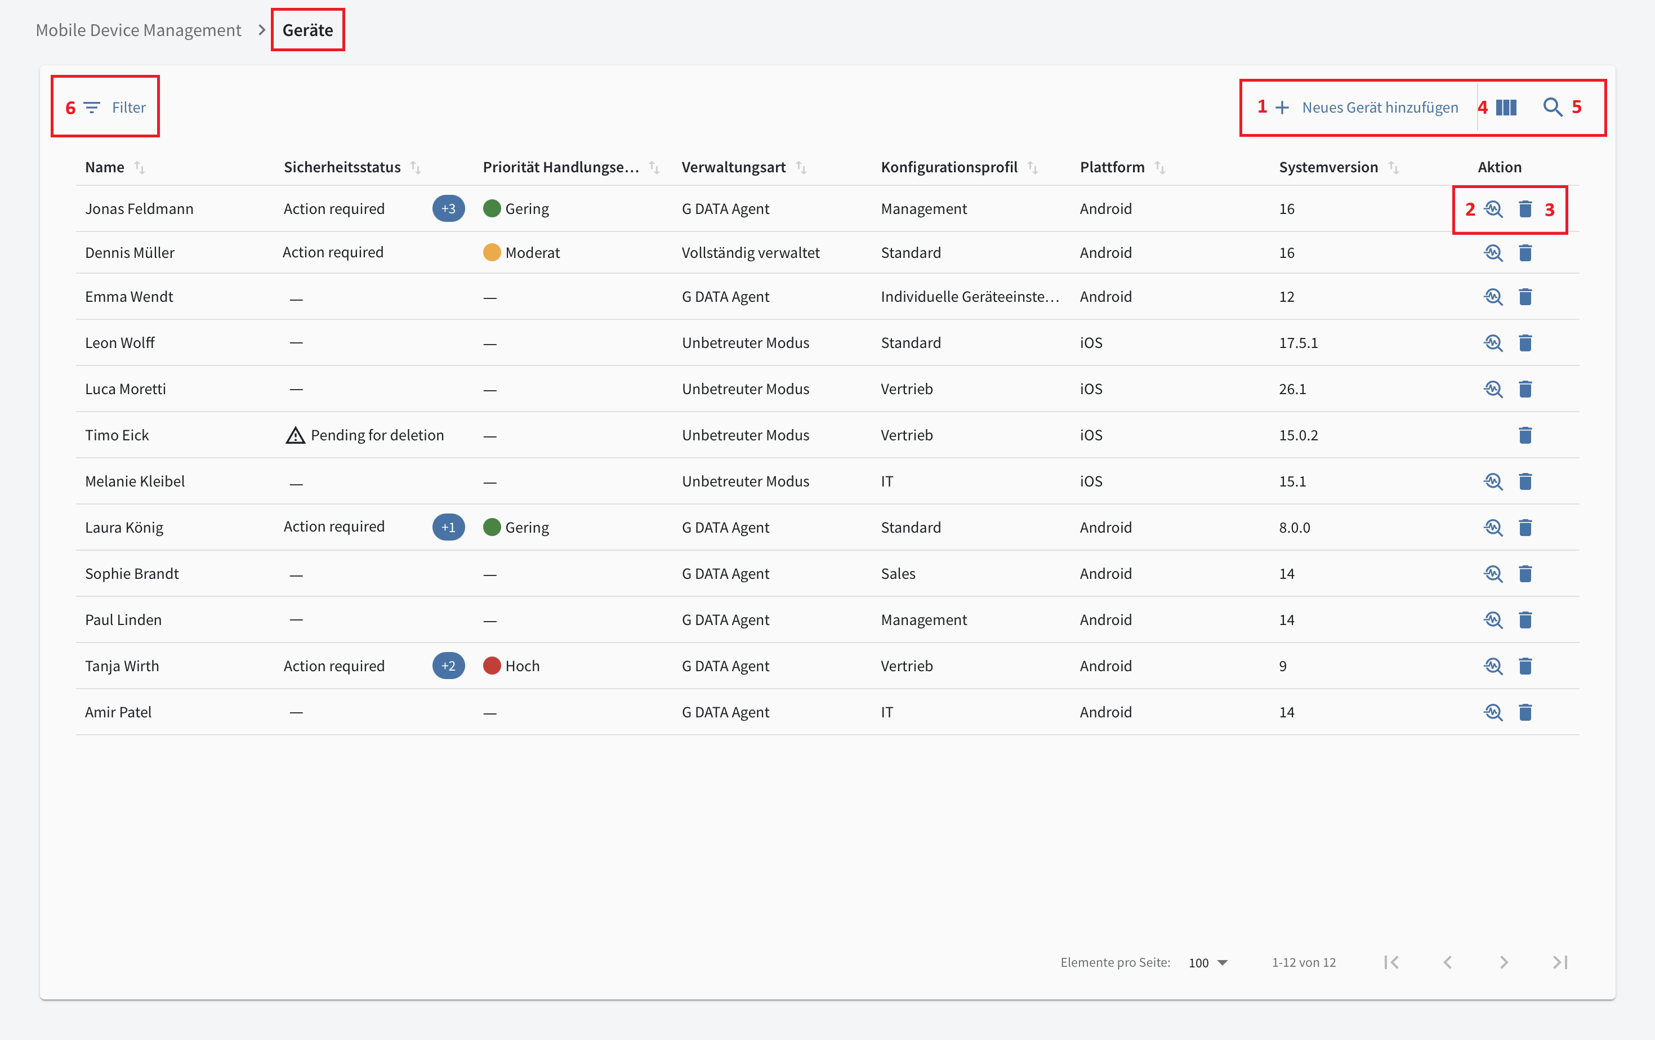Delete the Jonas Feldmann device

click(x=1525, y=209)
